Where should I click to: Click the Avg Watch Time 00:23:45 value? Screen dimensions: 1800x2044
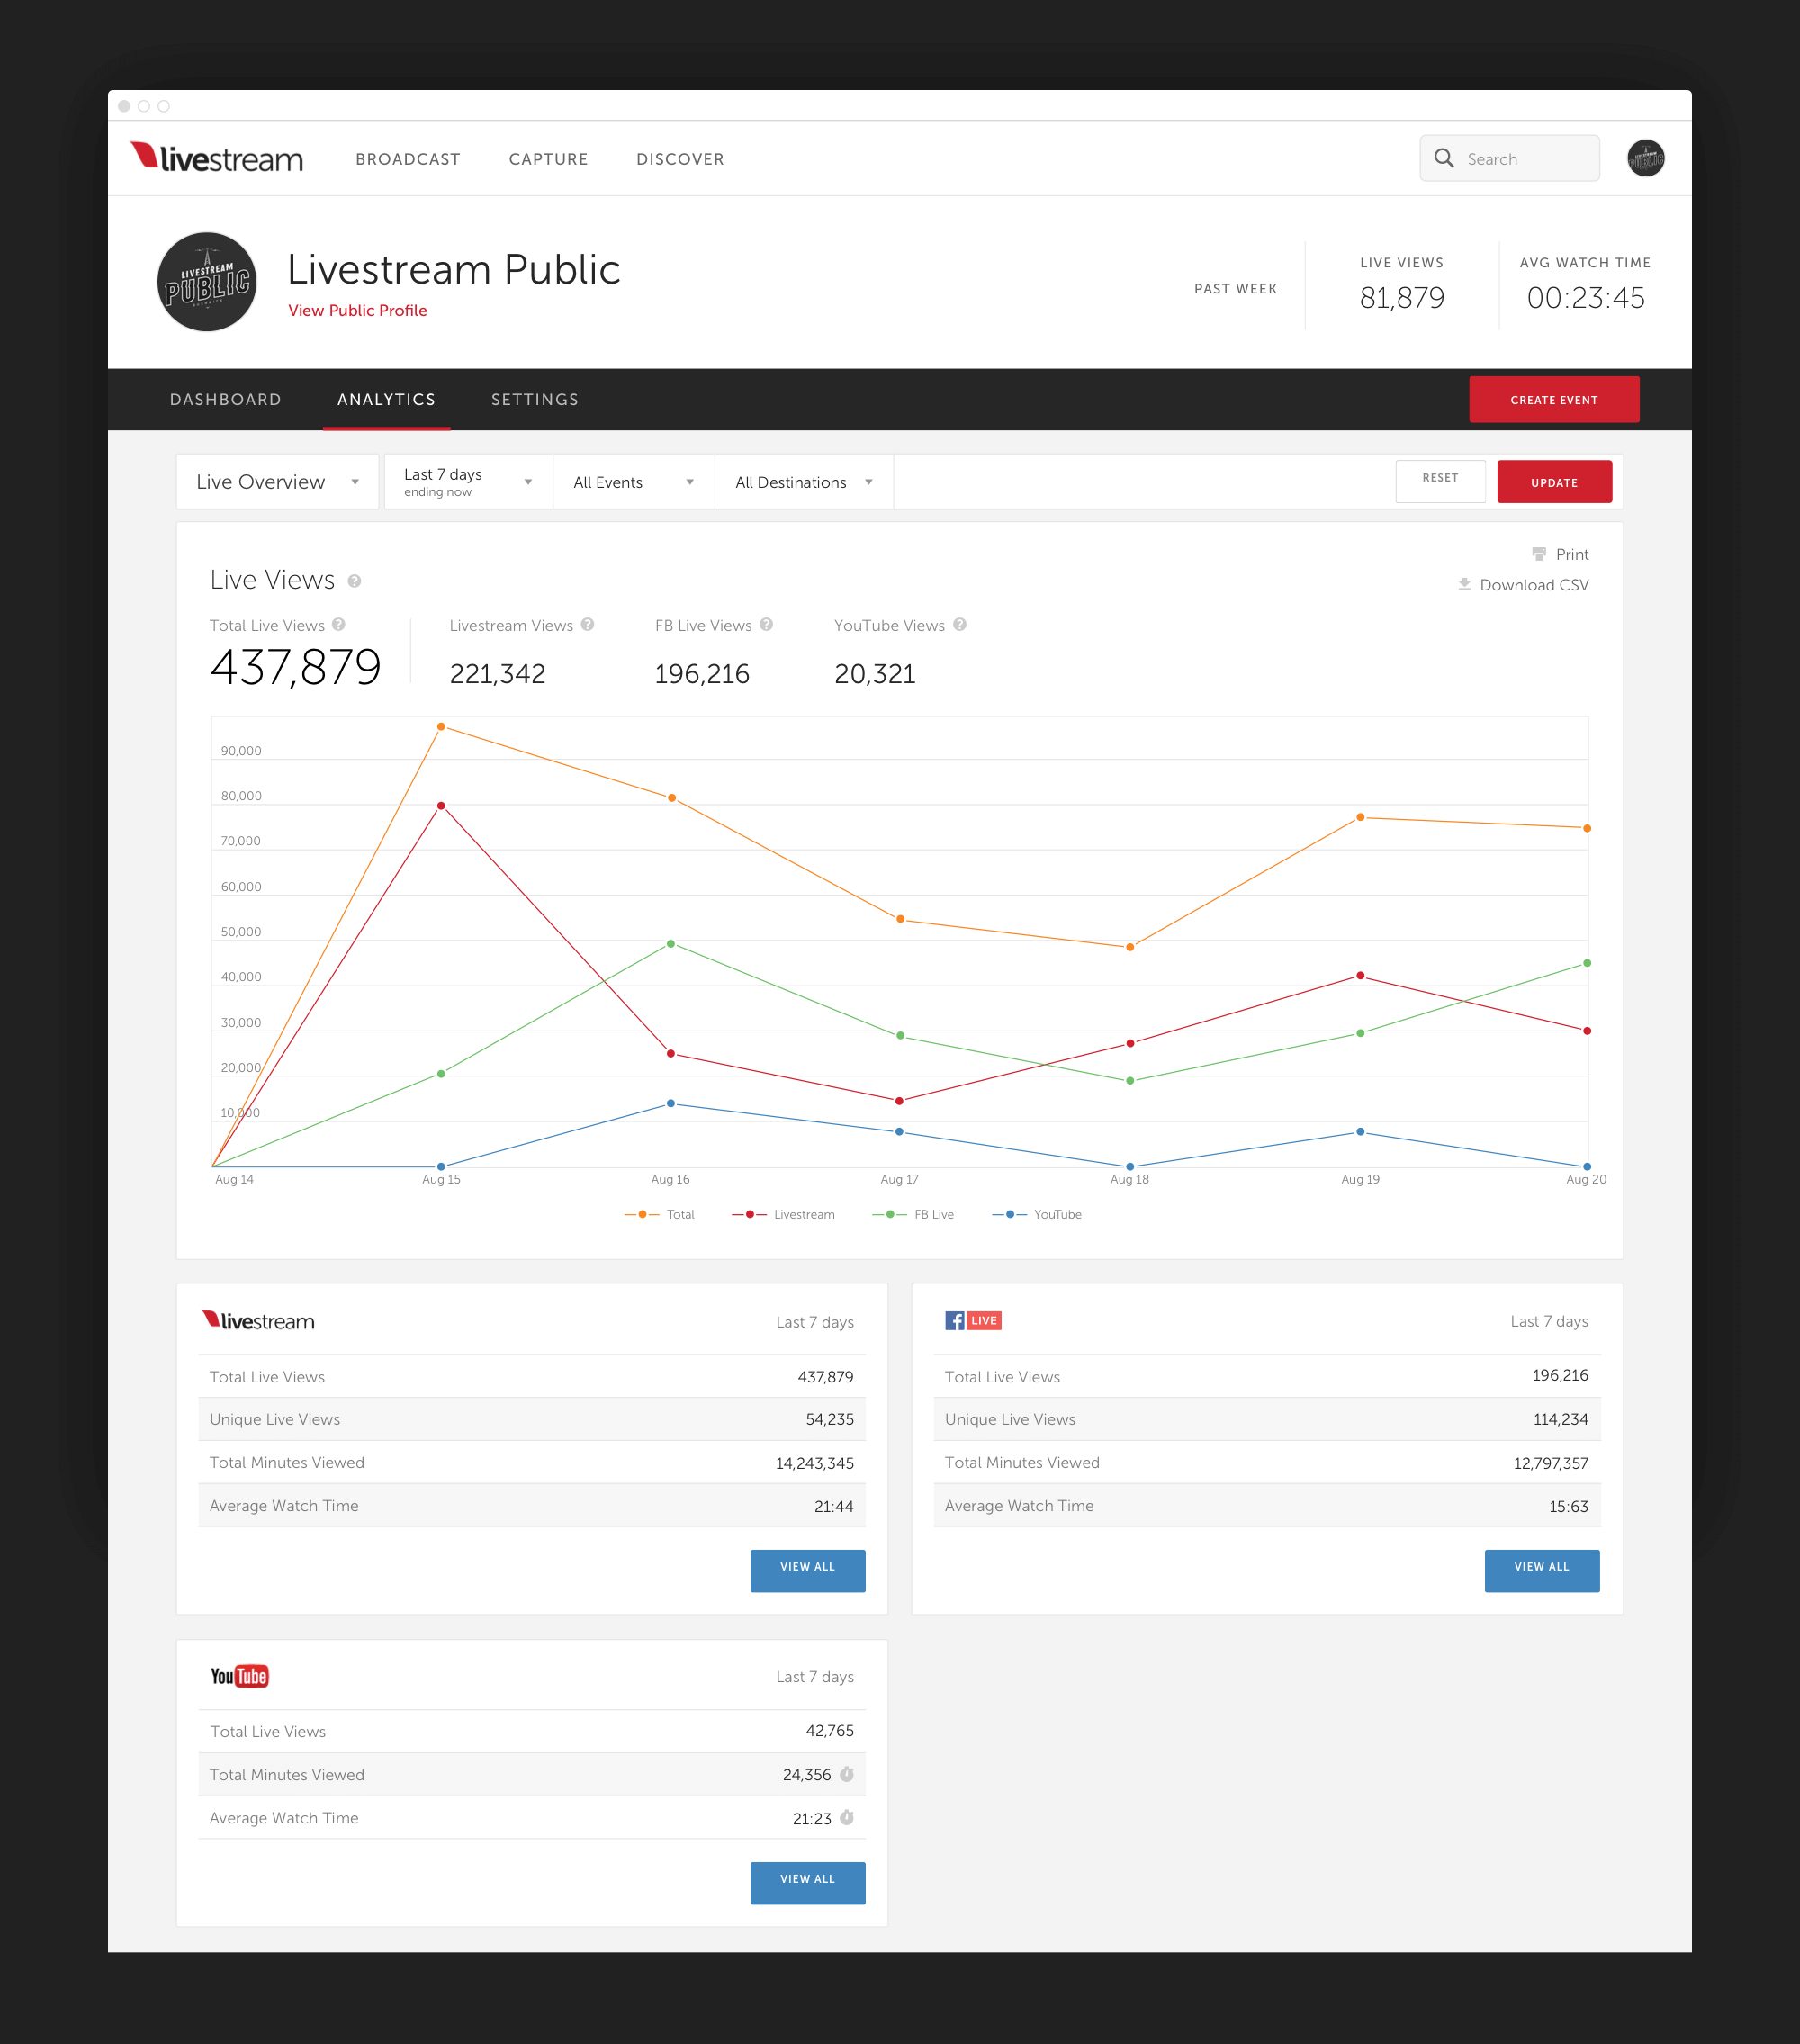(1585, 298)
